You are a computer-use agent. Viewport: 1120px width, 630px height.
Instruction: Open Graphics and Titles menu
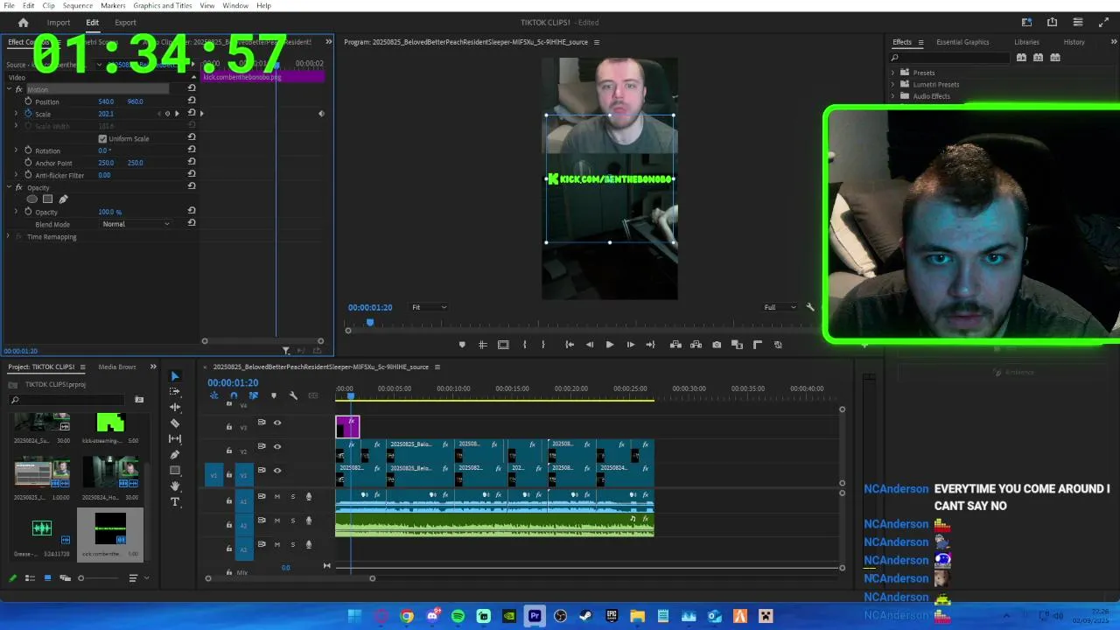point(163,5)
